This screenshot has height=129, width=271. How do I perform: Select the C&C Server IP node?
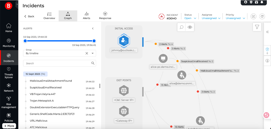124,91
